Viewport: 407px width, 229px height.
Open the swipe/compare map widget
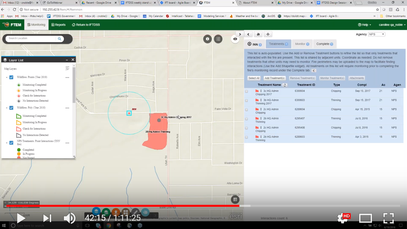218,39
